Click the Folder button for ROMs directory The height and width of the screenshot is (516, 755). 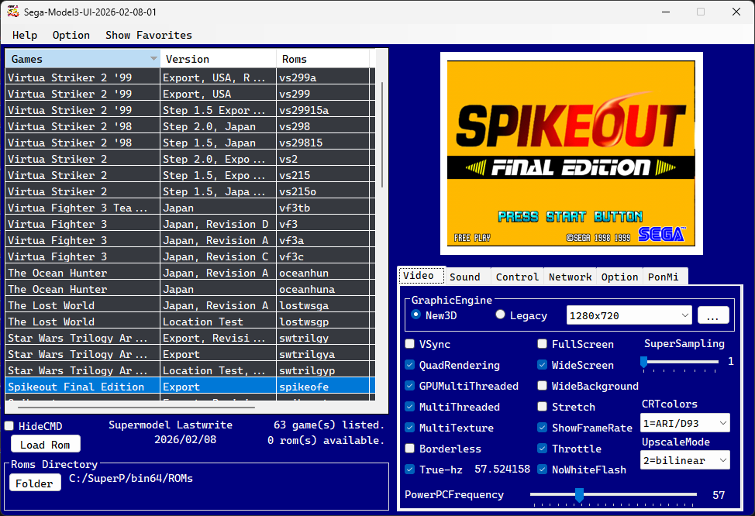35,483
